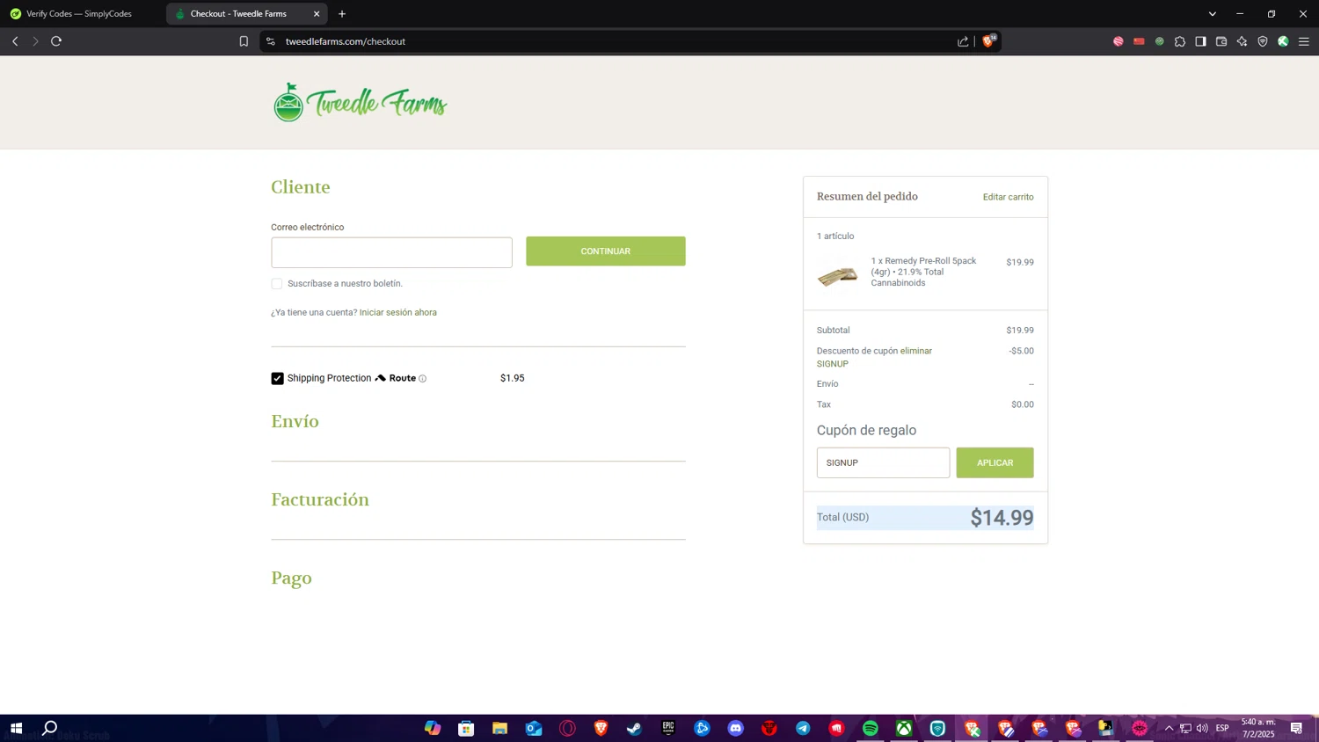
Task: Click the Remedy Pre-Roll 5pack item name
Action: click(923, 272)
